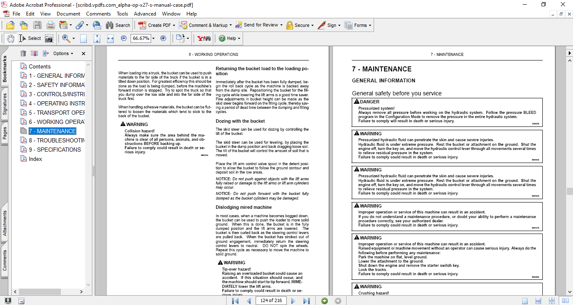Select the Hand tool
The image size is (573, 305).
click(10, 38)
